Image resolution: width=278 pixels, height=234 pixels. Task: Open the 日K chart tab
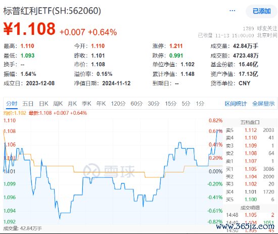(43, 104)
